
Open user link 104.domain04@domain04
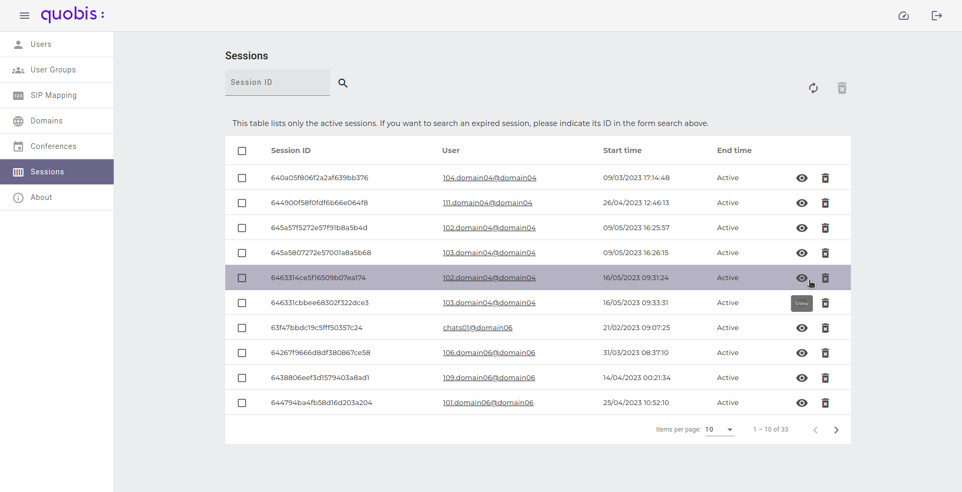click(490, 178)
